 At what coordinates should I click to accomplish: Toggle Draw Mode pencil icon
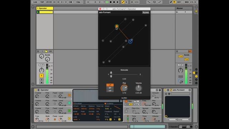pyautogui.click(x=171, y=2)
